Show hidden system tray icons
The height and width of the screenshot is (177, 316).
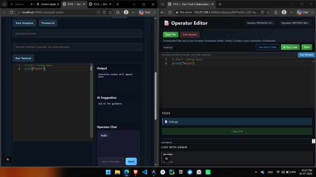[x=256, y=172]
